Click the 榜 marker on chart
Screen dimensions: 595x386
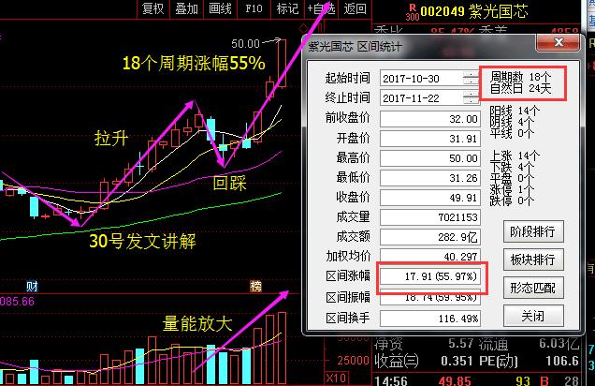(x=255, y=286)
